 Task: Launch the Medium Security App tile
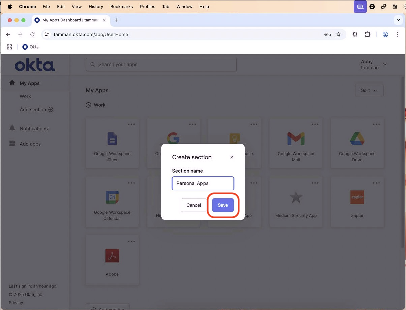coord(296,202)
